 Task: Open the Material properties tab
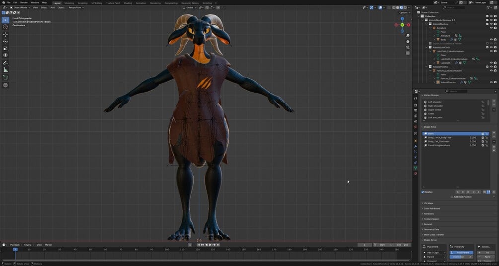point(415,174)
